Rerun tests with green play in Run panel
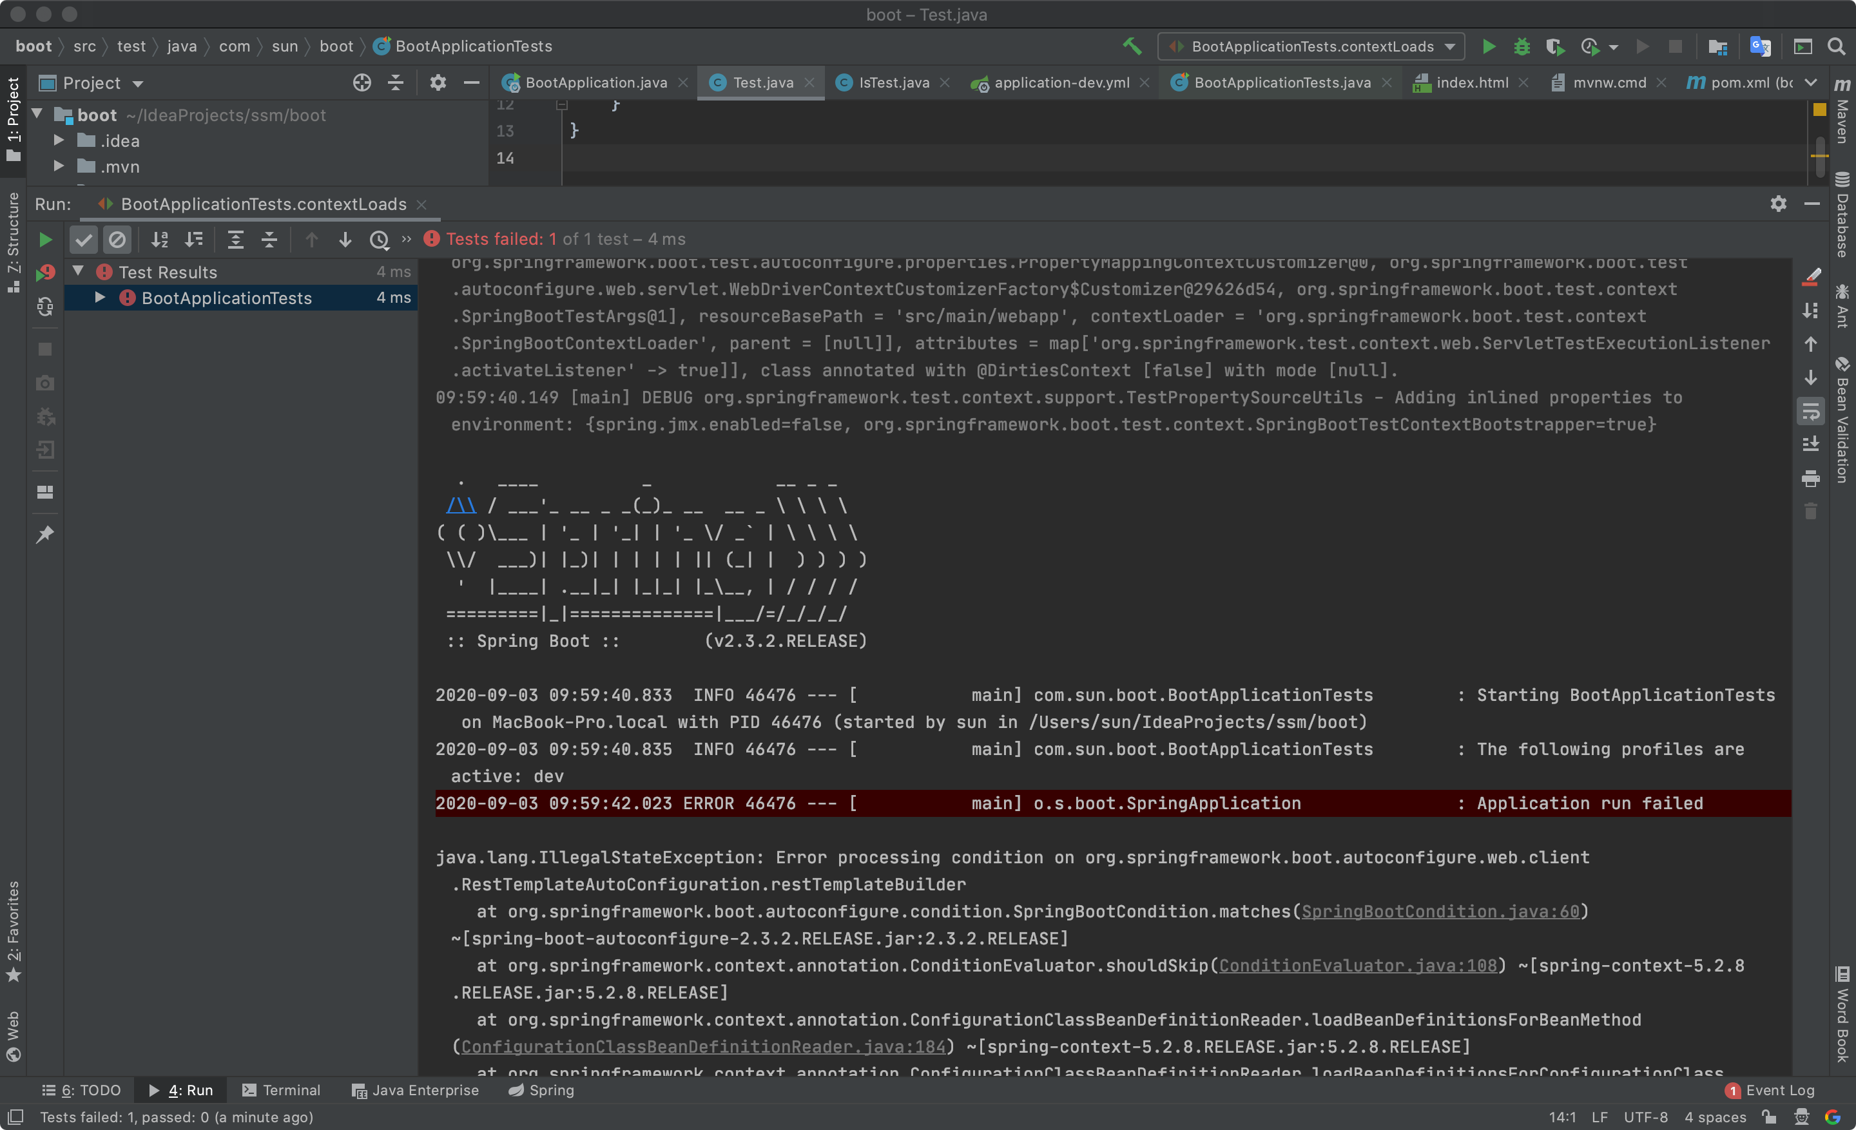This screenshot has width=1856, height=1130. (x=45, y=240)
